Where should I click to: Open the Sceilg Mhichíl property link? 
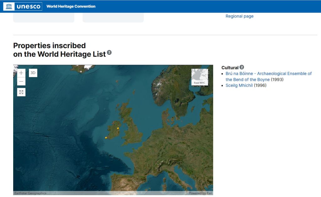pyautogui.click(x=239, y=85)
